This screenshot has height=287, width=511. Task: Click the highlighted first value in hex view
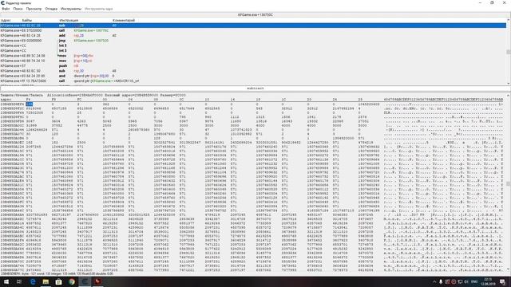(30, 104)
